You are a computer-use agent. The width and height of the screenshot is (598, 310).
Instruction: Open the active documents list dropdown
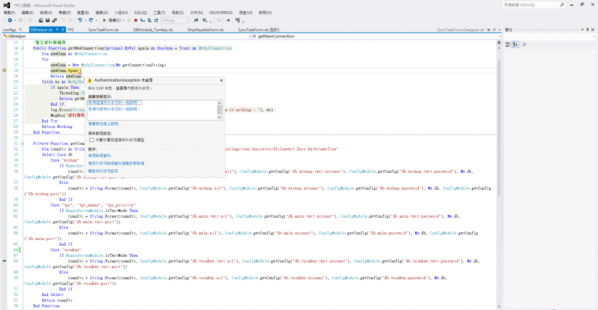tap(499, 29)
